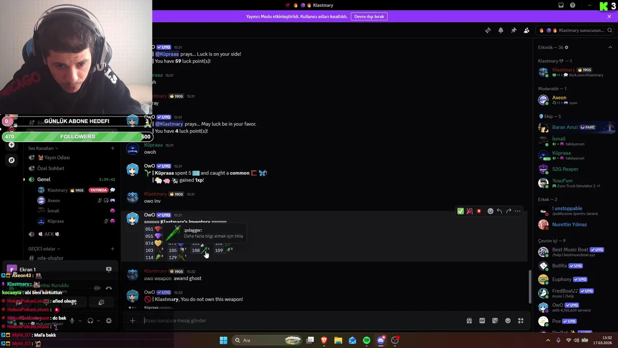The width and height of the screenshot is (618, 348).
Task: Dismiss the streamer mode banner
Action: [x=609, y=16]
